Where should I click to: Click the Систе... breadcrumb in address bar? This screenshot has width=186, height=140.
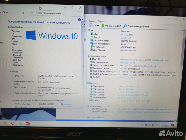tap(6, 12)
